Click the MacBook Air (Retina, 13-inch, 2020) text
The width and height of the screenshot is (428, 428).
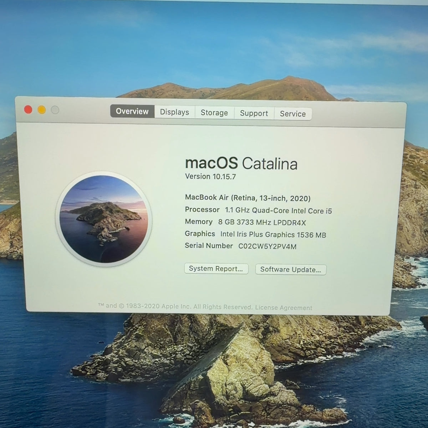(248, 198)
